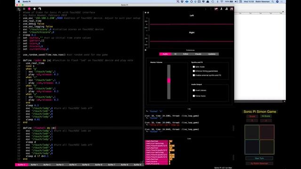Screen dimensions: 301x169
Task: Place cursor in use_random_seed code line
Action: click(x=65, y=54)
